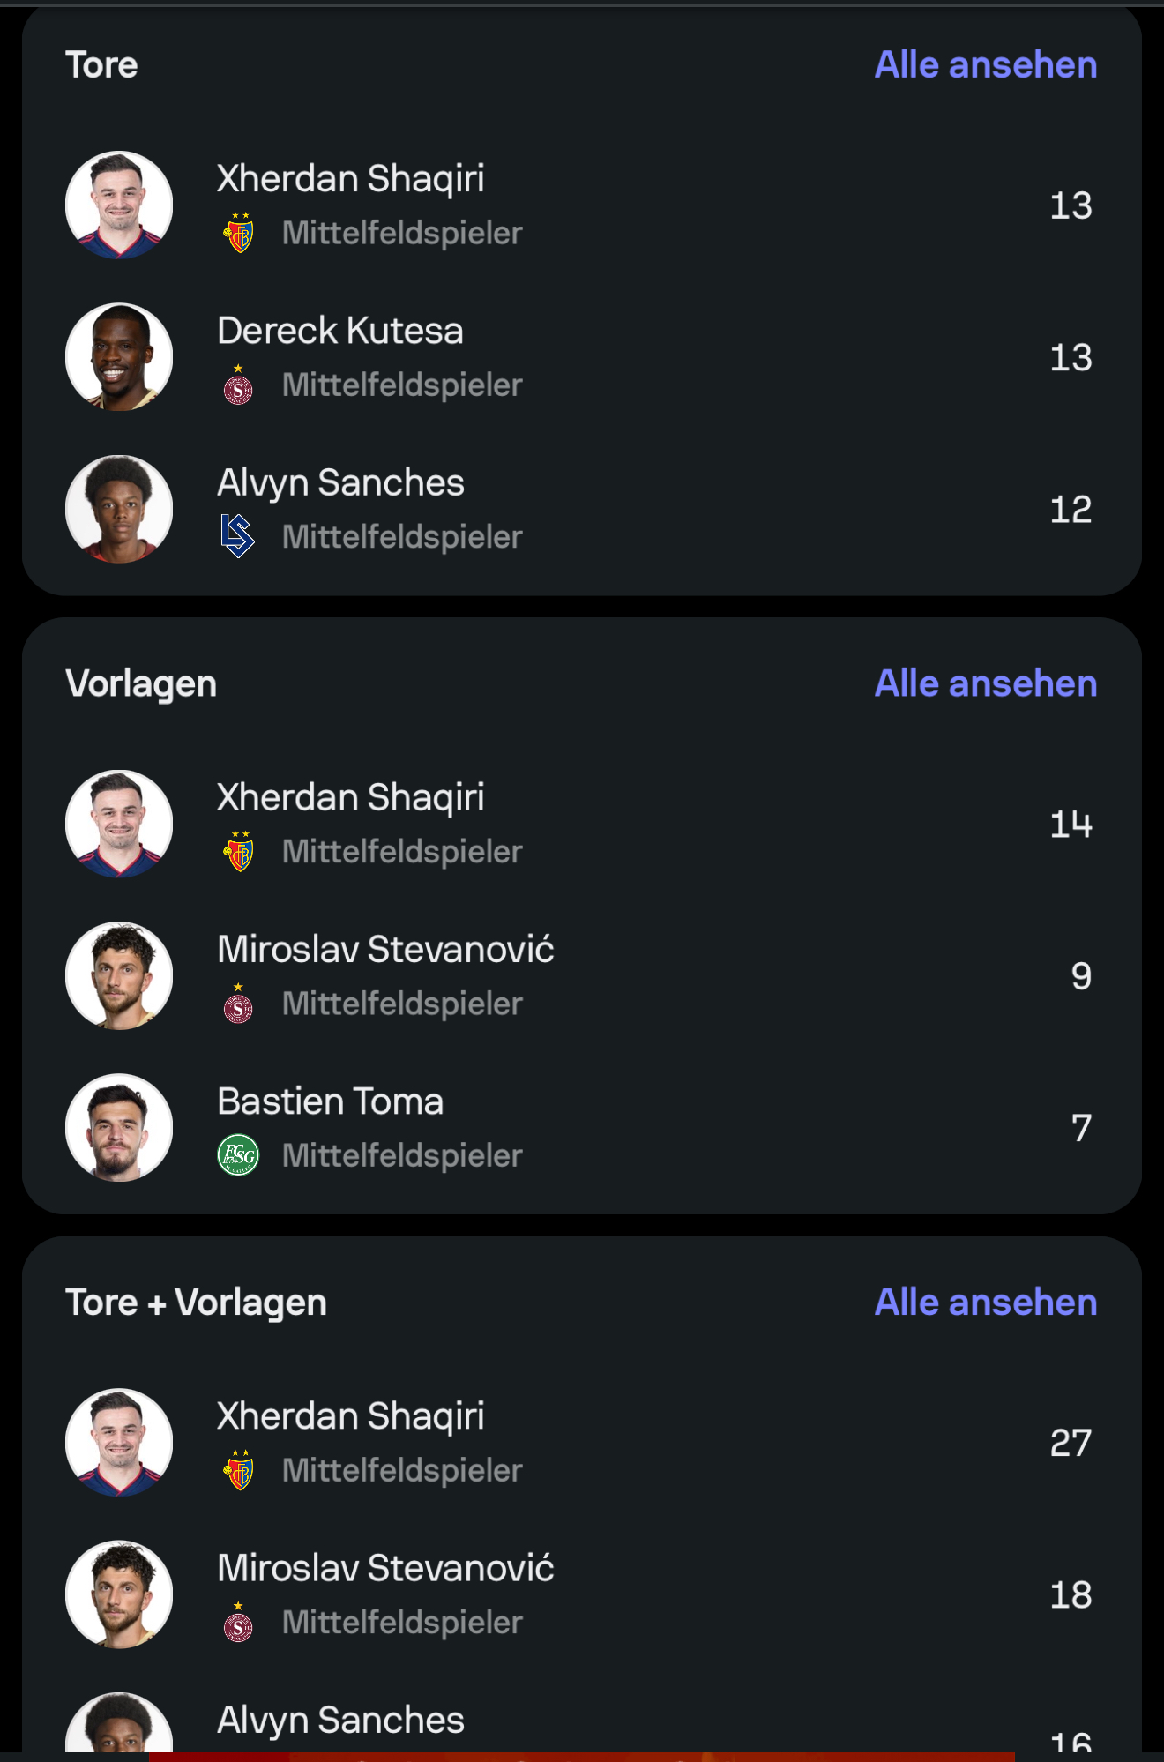
Task: Click Servette crest under Stevanović in Vorlagen
Action: coord(238,1004)
